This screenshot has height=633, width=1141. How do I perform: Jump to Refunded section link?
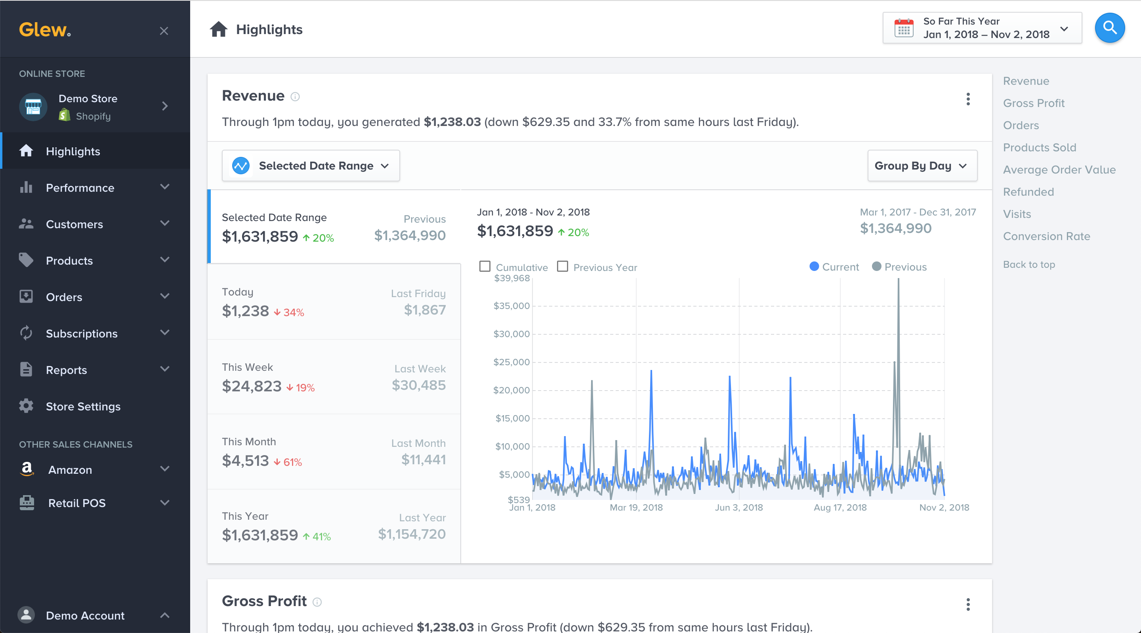(1028, 192)
